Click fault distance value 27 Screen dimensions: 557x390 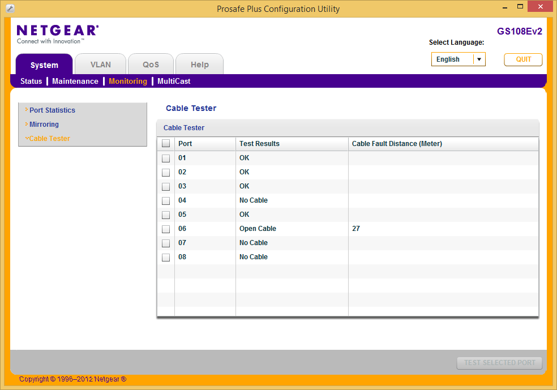356,229
